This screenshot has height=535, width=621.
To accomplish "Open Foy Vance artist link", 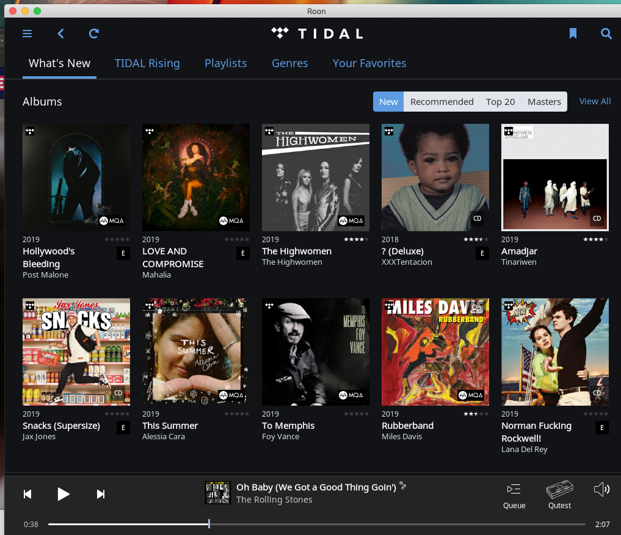I will coord(280,436).
